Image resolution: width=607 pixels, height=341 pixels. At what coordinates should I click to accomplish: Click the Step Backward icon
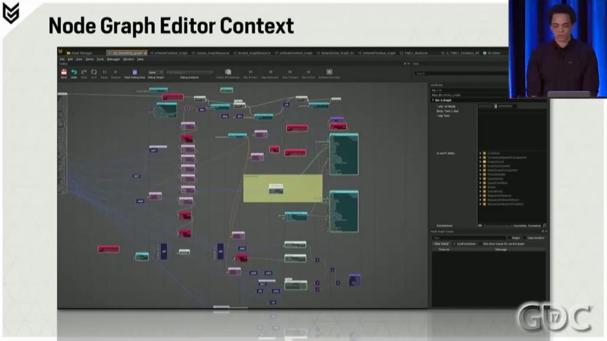point(270,72)
